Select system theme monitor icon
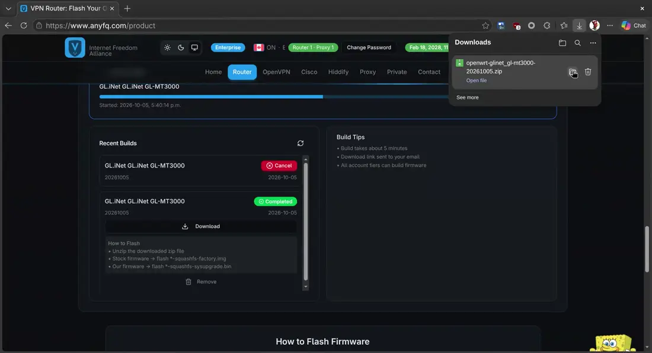The width and height of the screenshot is (652, 353). pyautogui.click(x=194, y=47)
